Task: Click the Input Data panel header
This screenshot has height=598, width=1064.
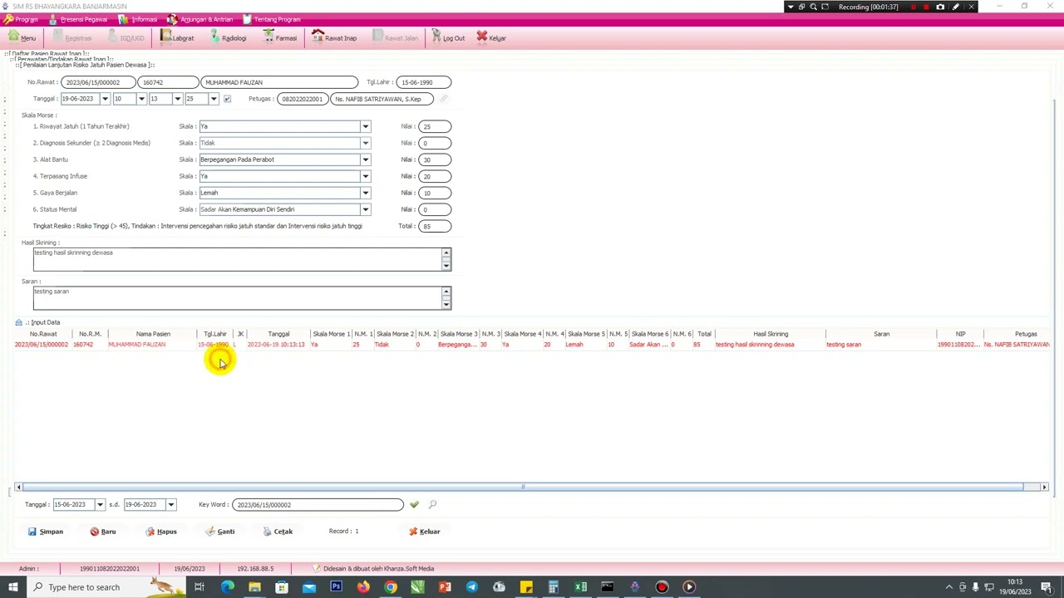Action: pyautogui.click(x=37, y=322)
